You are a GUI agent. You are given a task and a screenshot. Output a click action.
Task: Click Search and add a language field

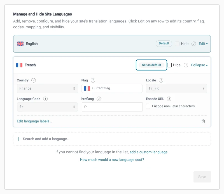tap(112, 139)
